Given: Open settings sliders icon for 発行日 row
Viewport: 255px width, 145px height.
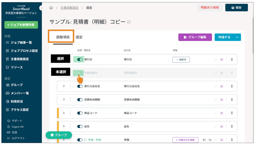Looking at the screenshot, I should tap(222, 60).
